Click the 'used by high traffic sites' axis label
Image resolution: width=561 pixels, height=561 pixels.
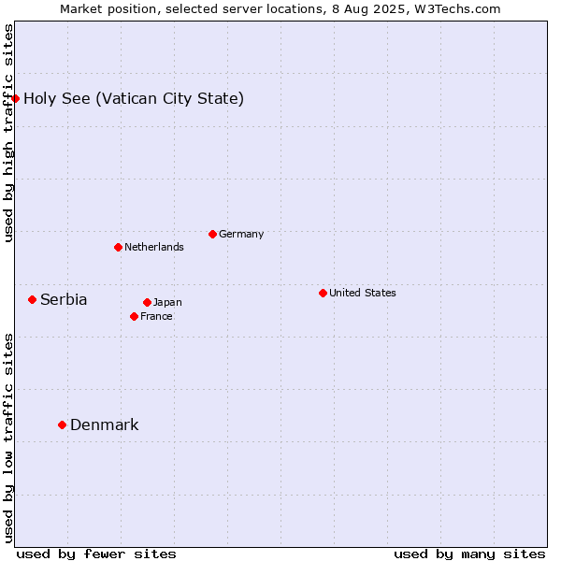tap(7, 133)
